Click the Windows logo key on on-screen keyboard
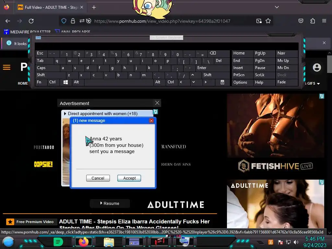The width and height of the screenshot is (332, 249). click(65, 82)
